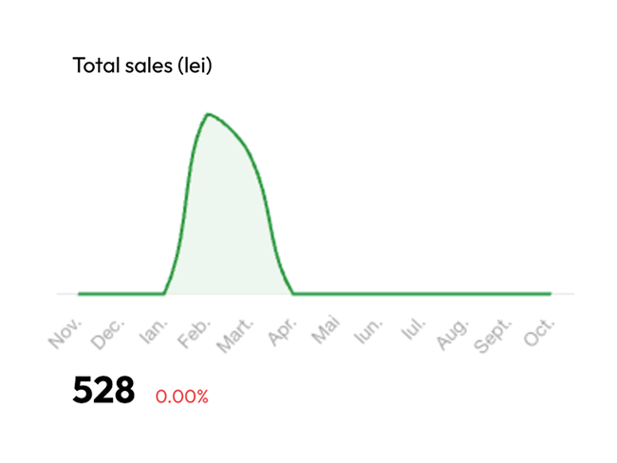Pick the Iul. month label

pyautogui.click(x=412, y=331)
